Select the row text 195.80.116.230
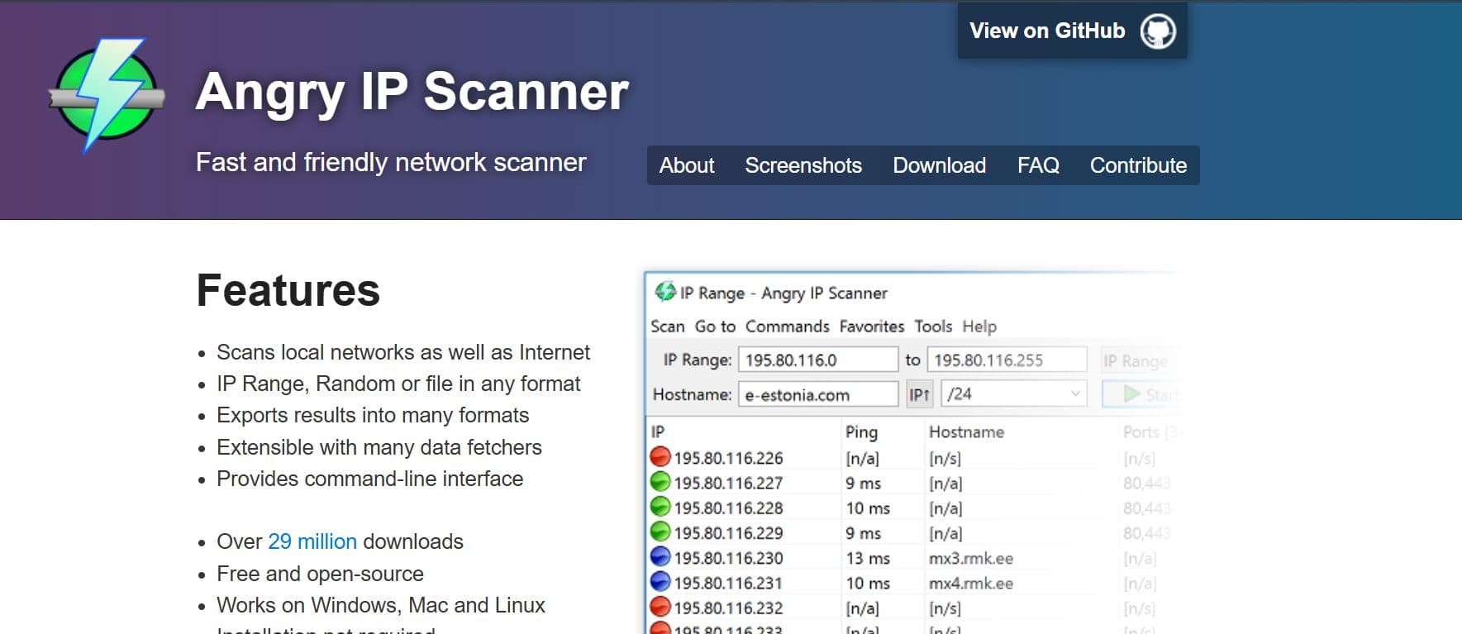The width and height of the screenshot is (1462, 634). [x=728, y=558]
